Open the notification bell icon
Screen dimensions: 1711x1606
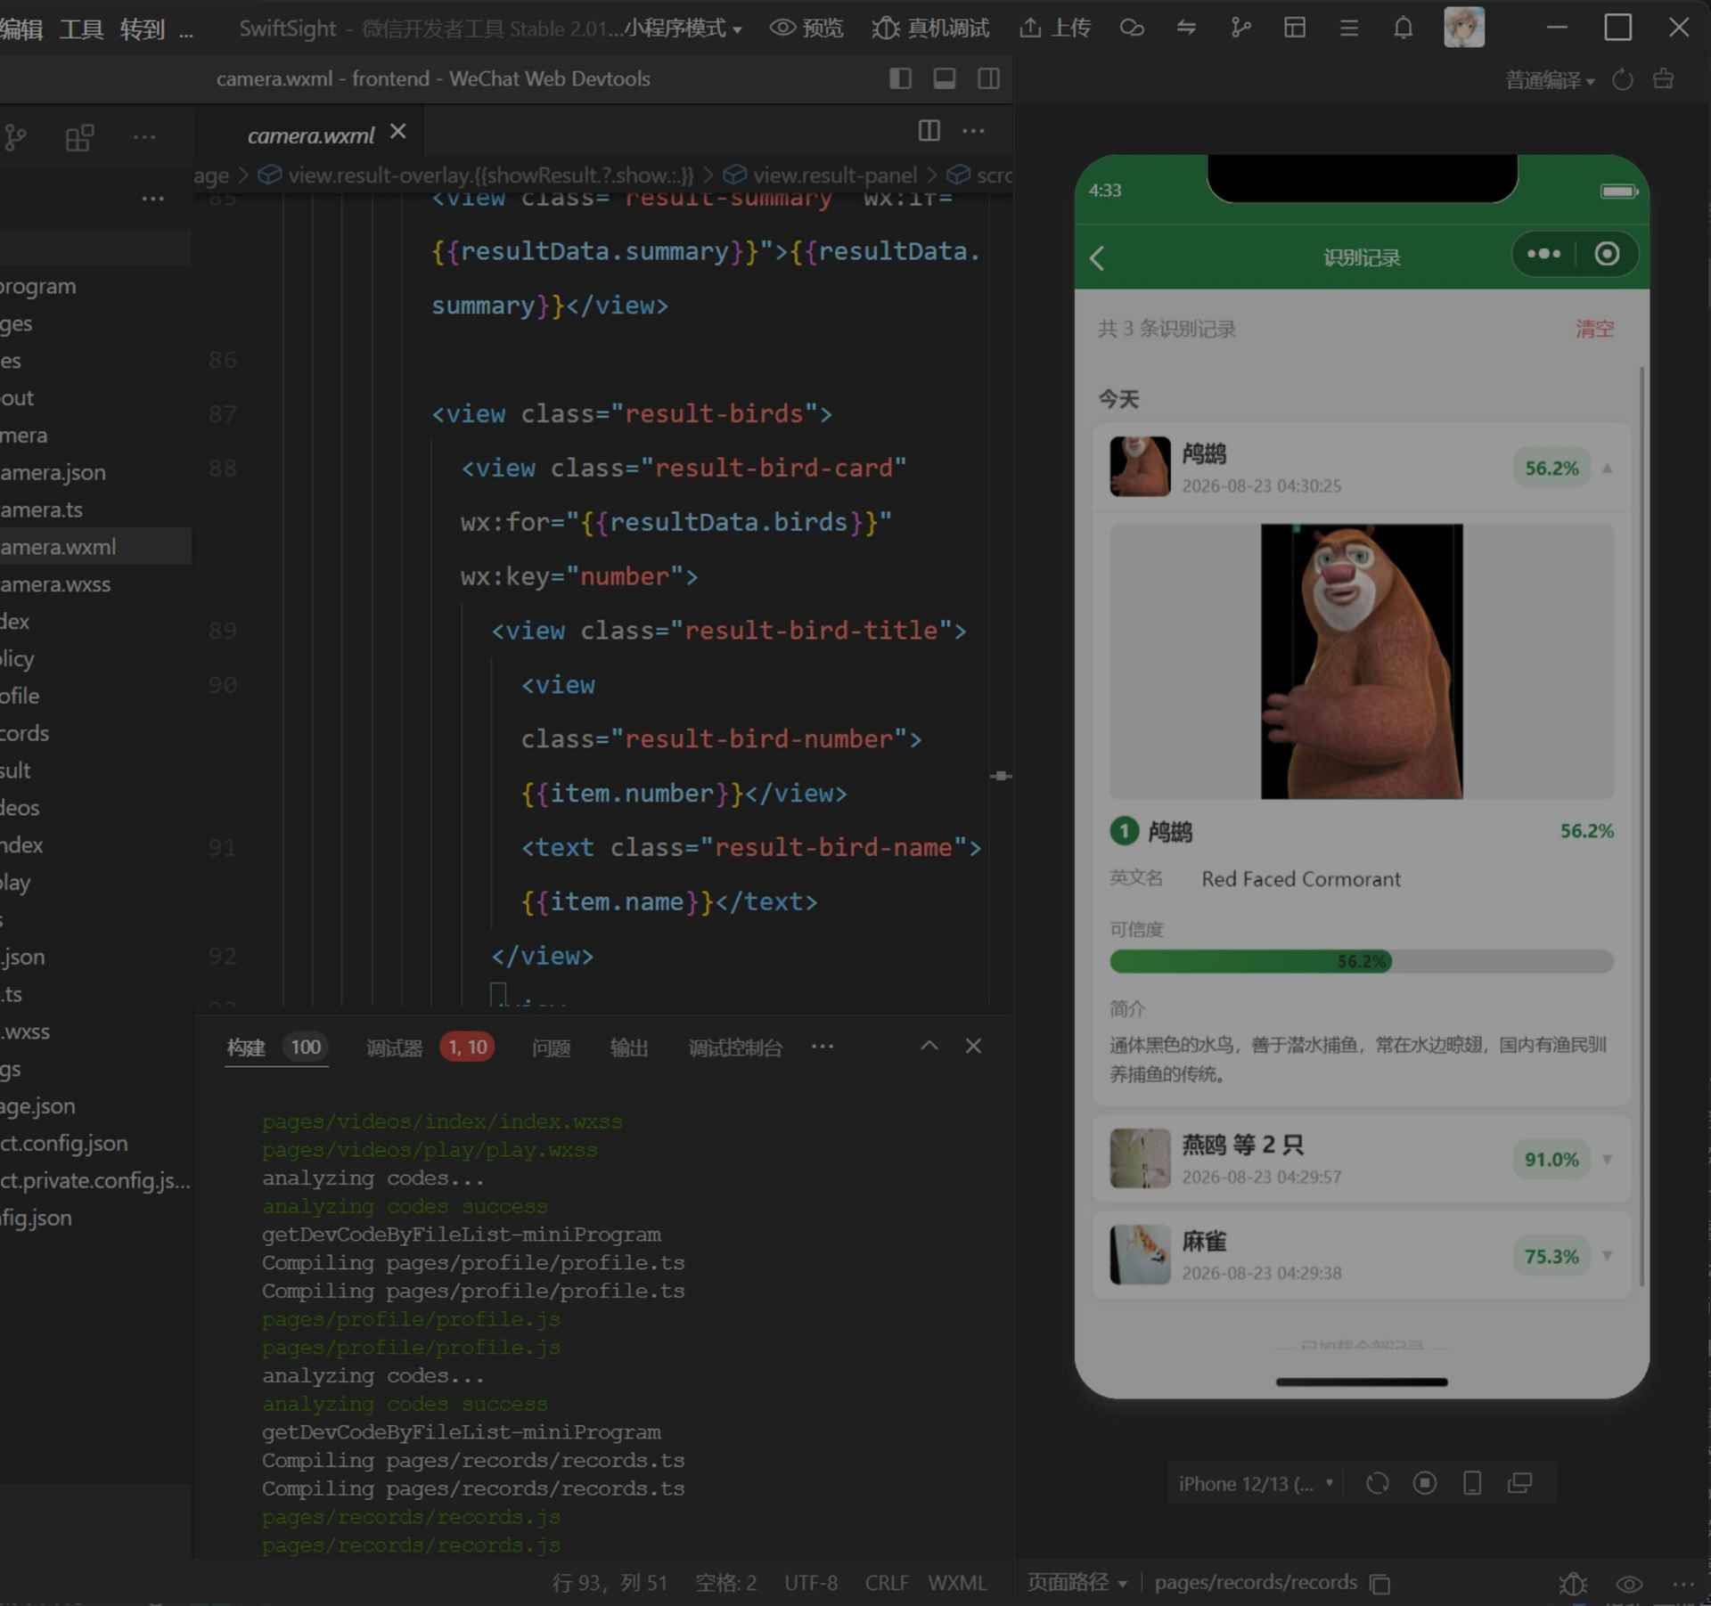click(x=1403, y=29)
